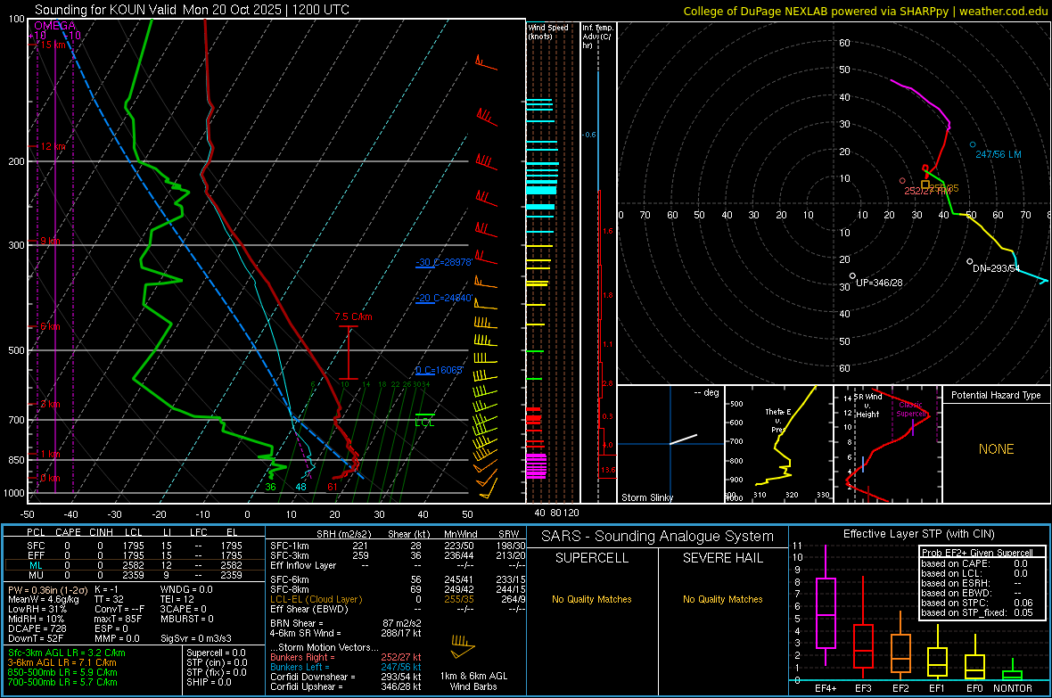The width and height of the screenshot is (1052, 698).
Task: Click the surface dewpoint value '36'
Action: click(270, 487)
